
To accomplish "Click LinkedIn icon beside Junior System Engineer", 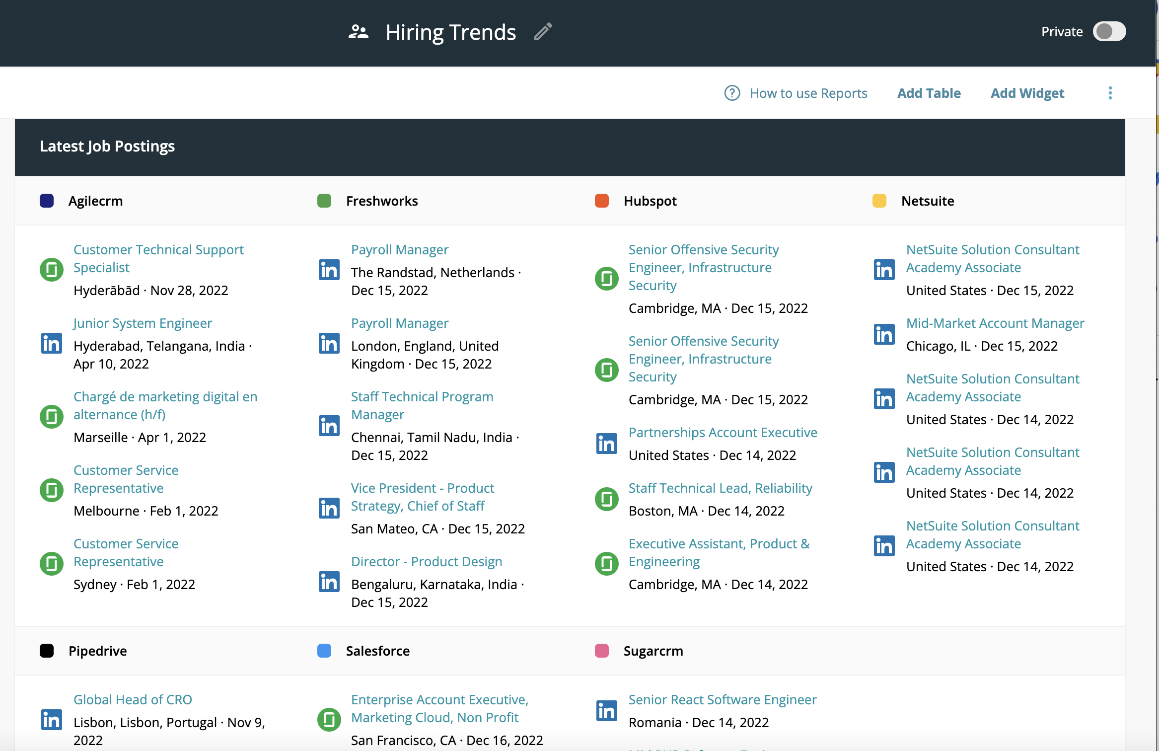I will [x=52, y=343].
